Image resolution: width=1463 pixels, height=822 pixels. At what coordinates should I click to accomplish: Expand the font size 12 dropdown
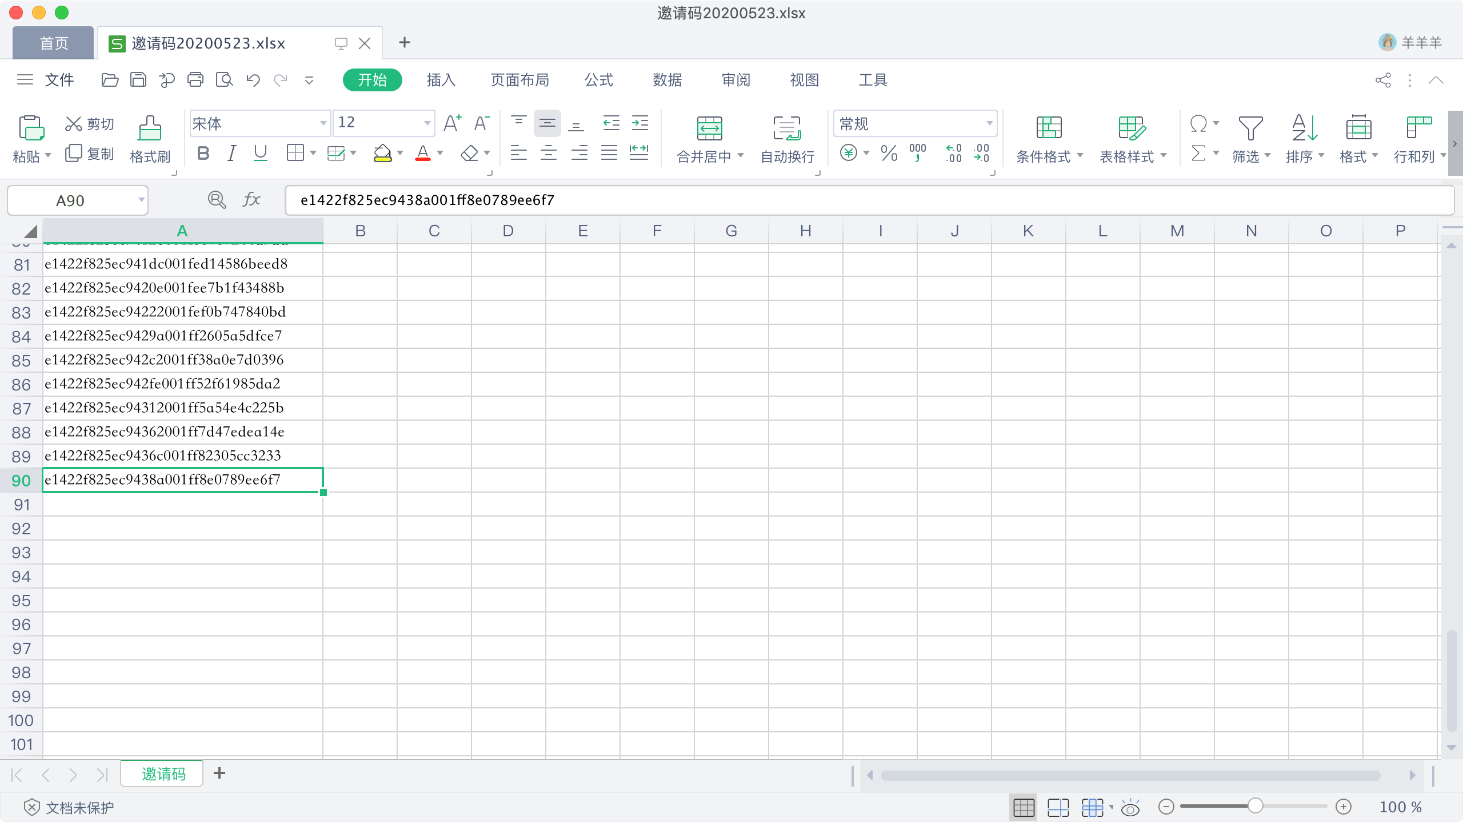[427, 123]
